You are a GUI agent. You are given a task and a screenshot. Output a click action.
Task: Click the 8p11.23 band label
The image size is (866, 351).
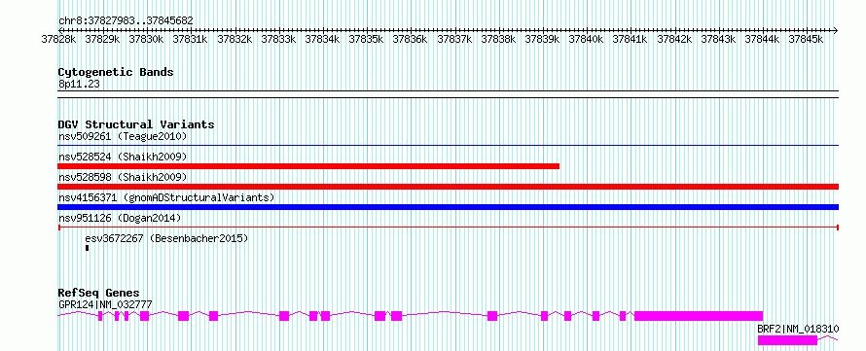tap(79, 85)
